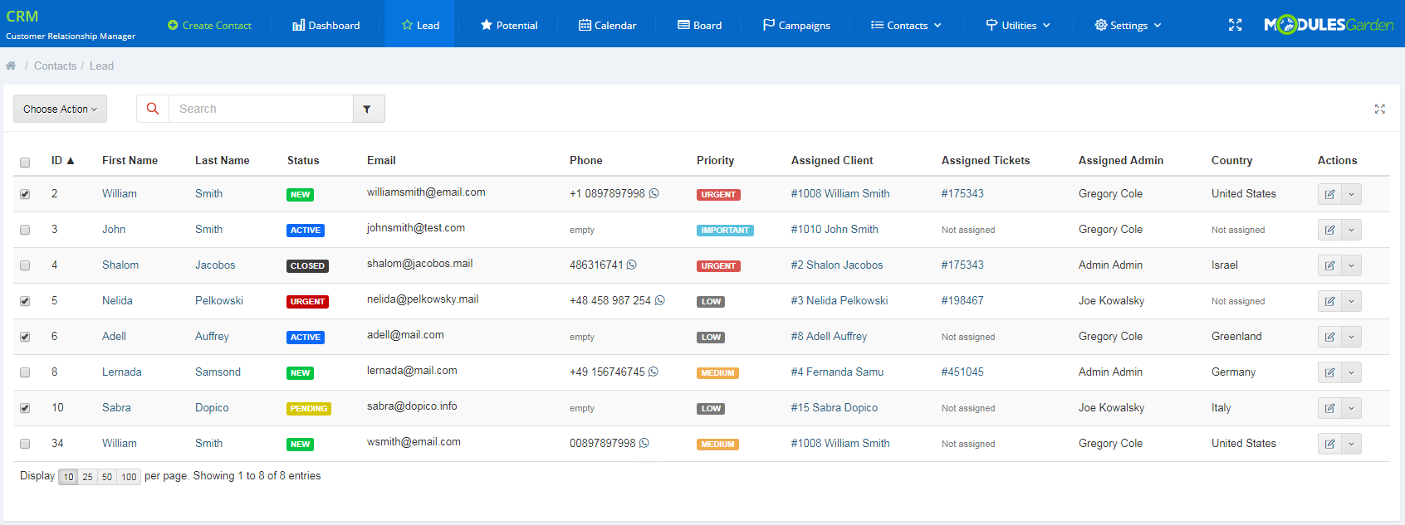Open the Board tab

[x=700, y=25]
